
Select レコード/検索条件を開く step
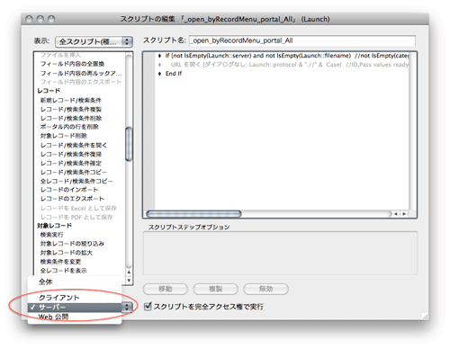point(74,145)
